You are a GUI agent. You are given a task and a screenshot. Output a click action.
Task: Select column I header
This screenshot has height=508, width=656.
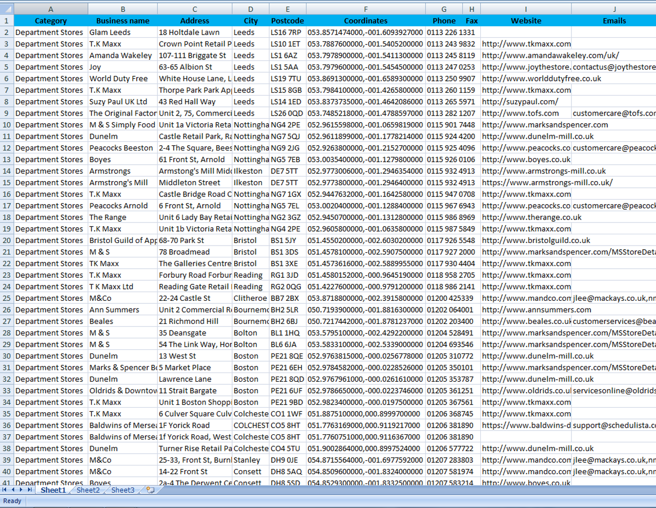coord(526,9)
